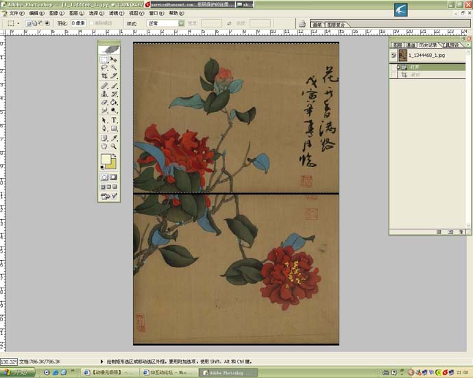The height and width of the screenshot is (378, 473).
Task: Choose Full Screen with menu bar mode
Action: click(109, 187)
